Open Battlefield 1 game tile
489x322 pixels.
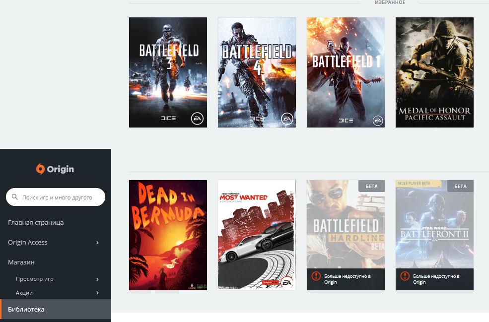pos(346,72)
